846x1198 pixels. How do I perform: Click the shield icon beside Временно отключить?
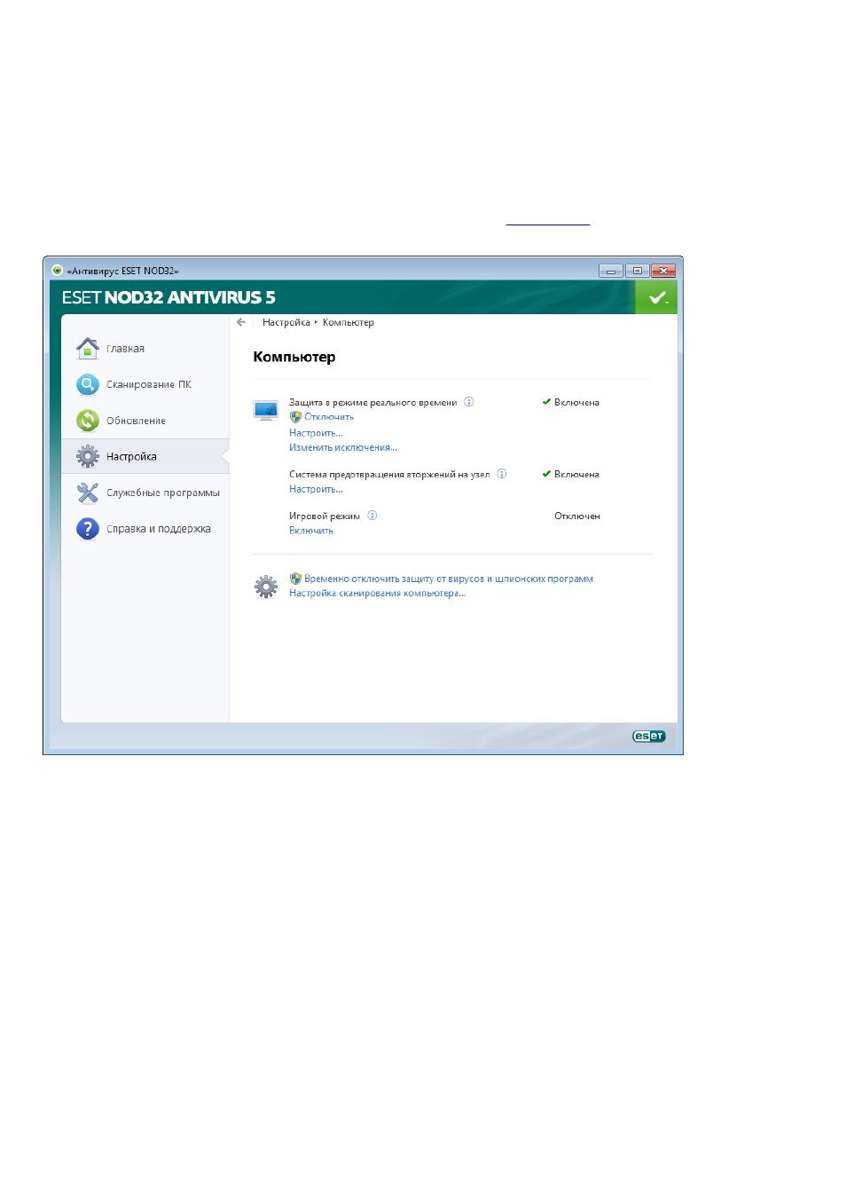tap(295, 579)
